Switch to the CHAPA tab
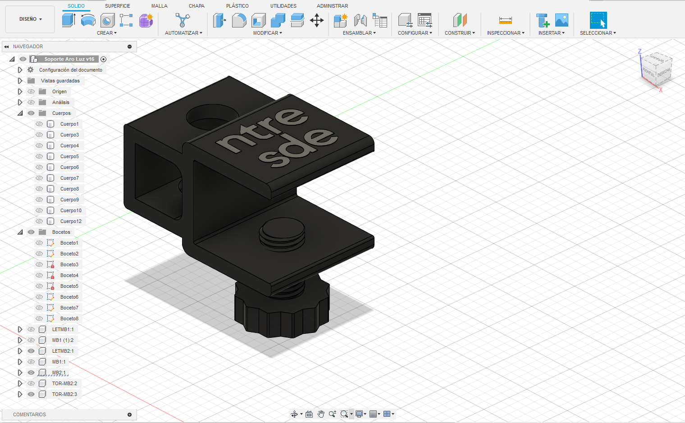685x423 pixels. click(x=196, y=6)
